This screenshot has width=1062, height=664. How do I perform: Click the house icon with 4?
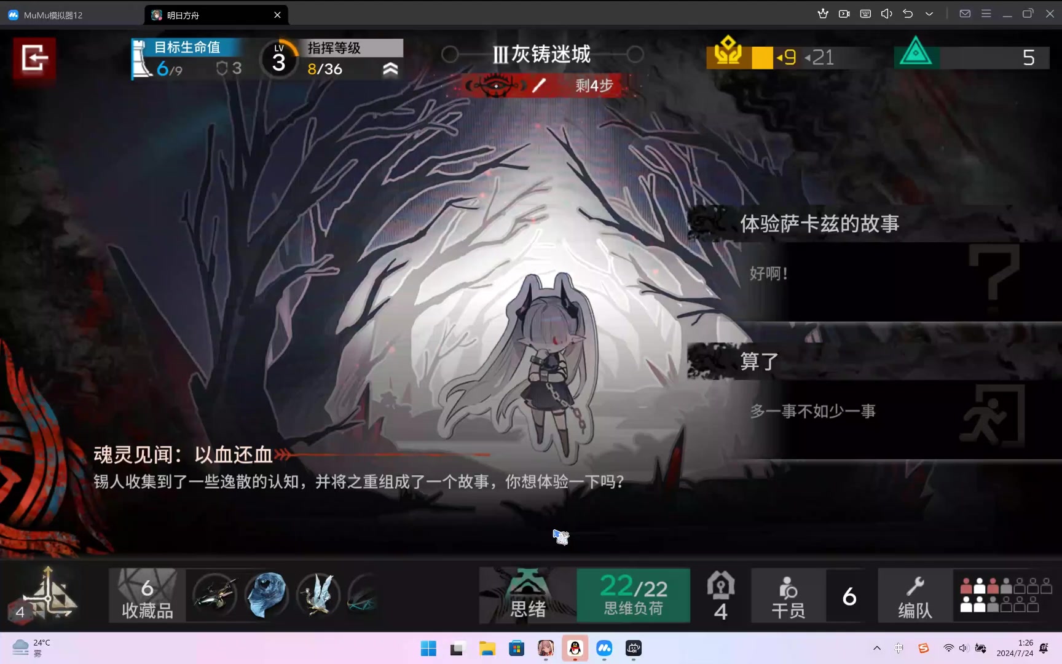click(721, 595)
